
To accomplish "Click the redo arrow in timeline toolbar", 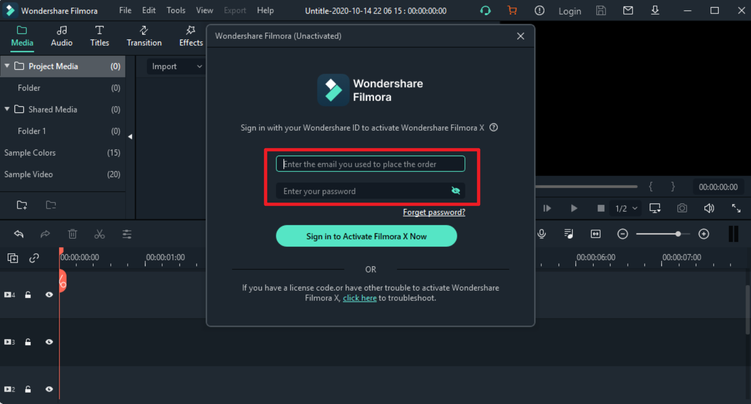I will 45,234.
